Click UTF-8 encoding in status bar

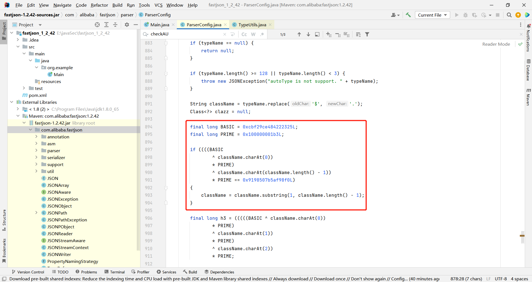pyautogui.click(x=501, y=279)
